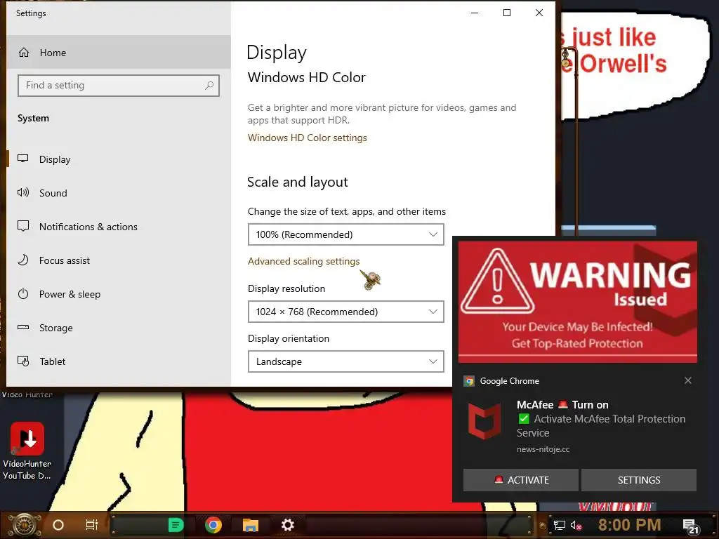Open Advanced scaling settings link
This screenshot has height=539, width=719.
pyautogui.click(x=303, y=261)
